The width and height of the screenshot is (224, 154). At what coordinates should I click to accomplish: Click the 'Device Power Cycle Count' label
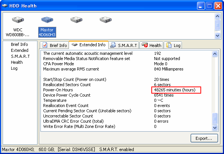tap(67, 95)
